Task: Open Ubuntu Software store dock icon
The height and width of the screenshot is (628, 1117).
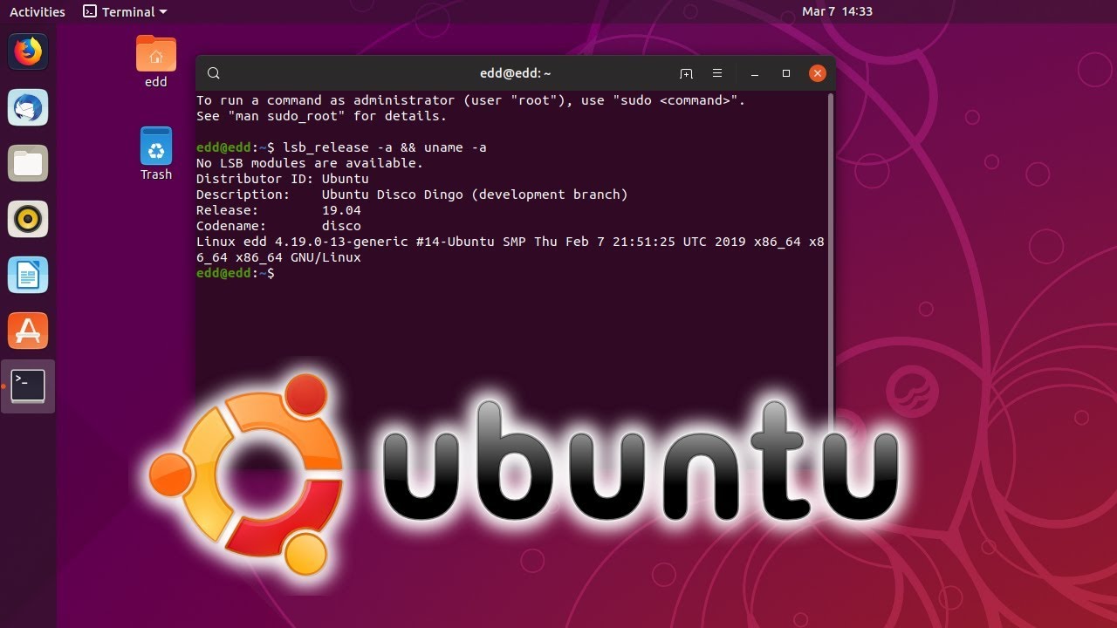Action: (28, 331)
